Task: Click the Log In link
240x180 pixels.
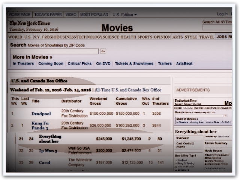Action: click(x=222, y=14)
